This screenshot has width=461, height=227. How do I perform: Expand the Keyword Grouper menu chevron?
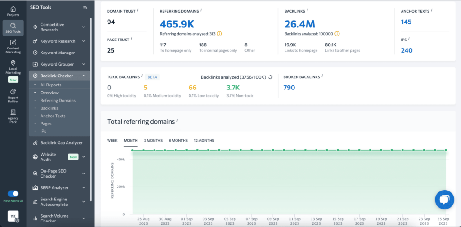83,64
